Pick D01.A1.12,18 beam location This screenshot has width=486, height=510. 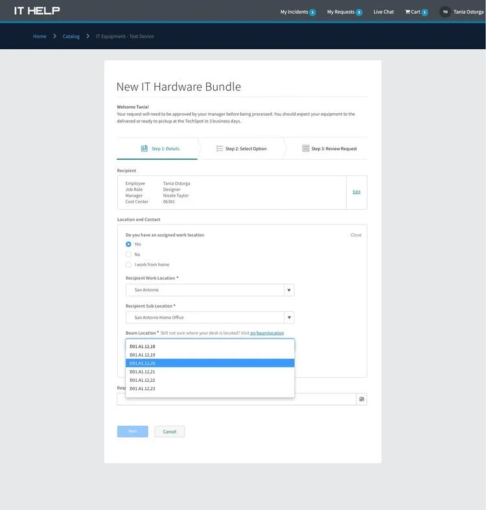[210, 346]
